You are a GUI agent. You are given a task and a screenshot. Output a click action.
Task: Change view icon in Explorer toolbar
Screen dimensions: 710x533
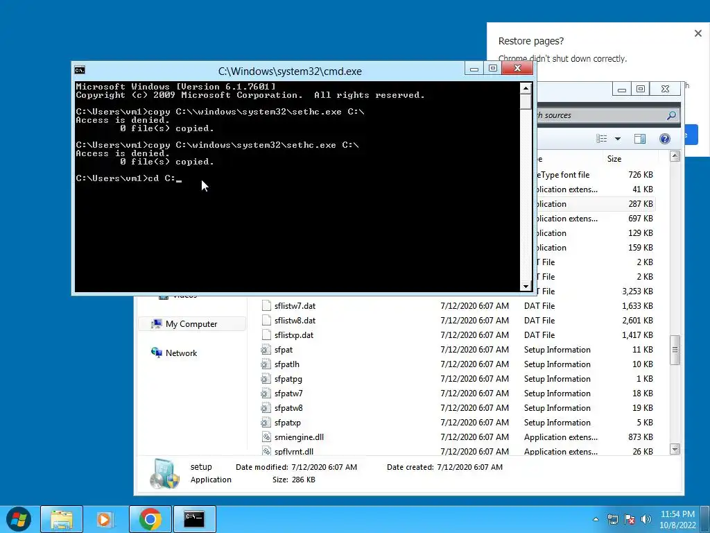[601, 139]
